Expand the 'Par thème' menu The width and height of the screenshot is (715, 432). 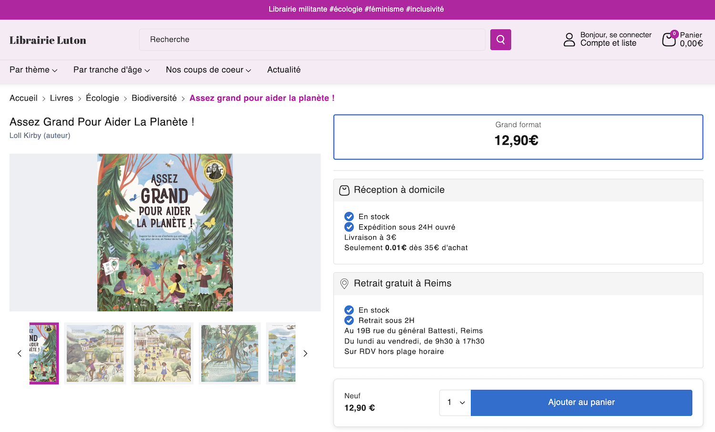(33, 70)
